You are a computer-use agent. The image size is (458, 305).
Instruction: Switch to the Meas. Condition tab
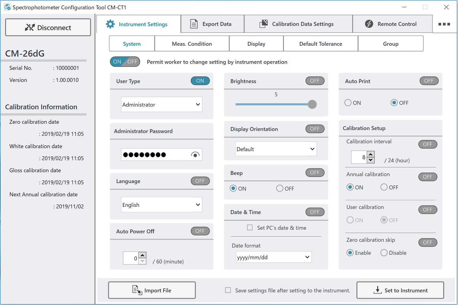(192, 44)
